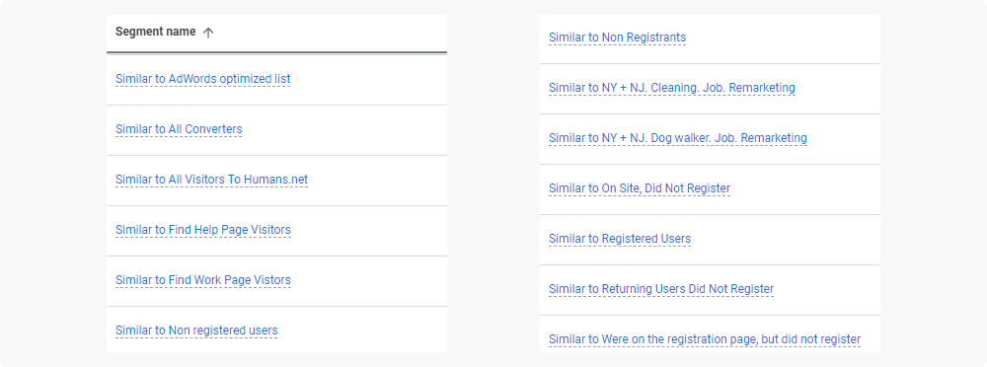Open Similar to Returning Users Did Not Register
This screenshot has width=987, height=367.
coord(661,289)
